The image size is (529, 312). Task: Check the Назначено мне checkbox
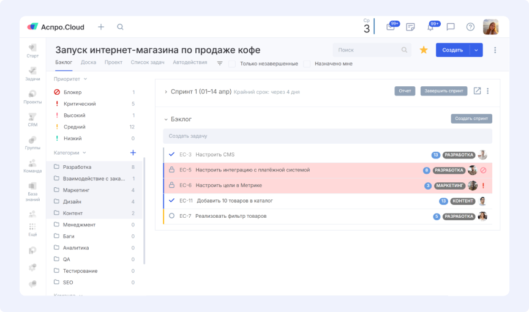pos(307,64)
